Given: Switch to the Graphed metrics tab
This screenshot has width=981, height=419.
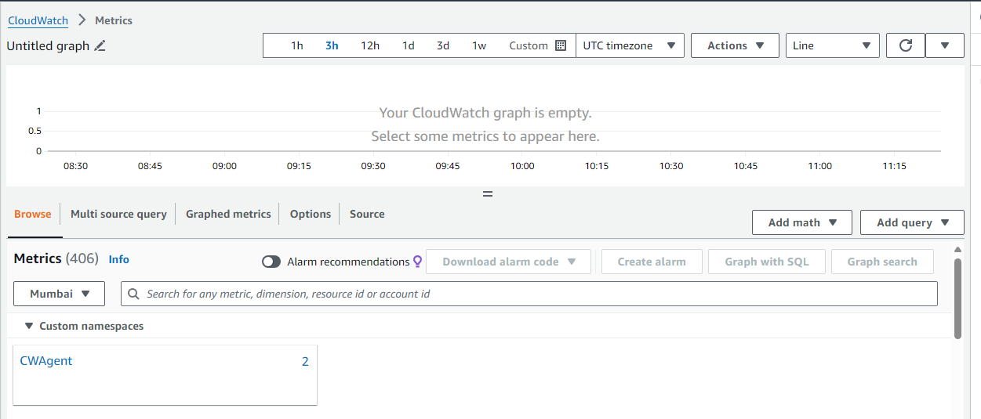Looking at the screenshot, I should pos(228,214).
